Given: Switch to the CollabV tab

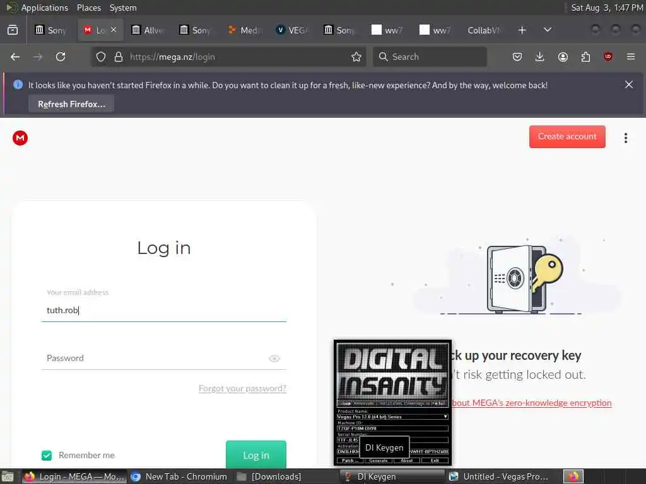Looking at the screenshot, I should point(483,30).
